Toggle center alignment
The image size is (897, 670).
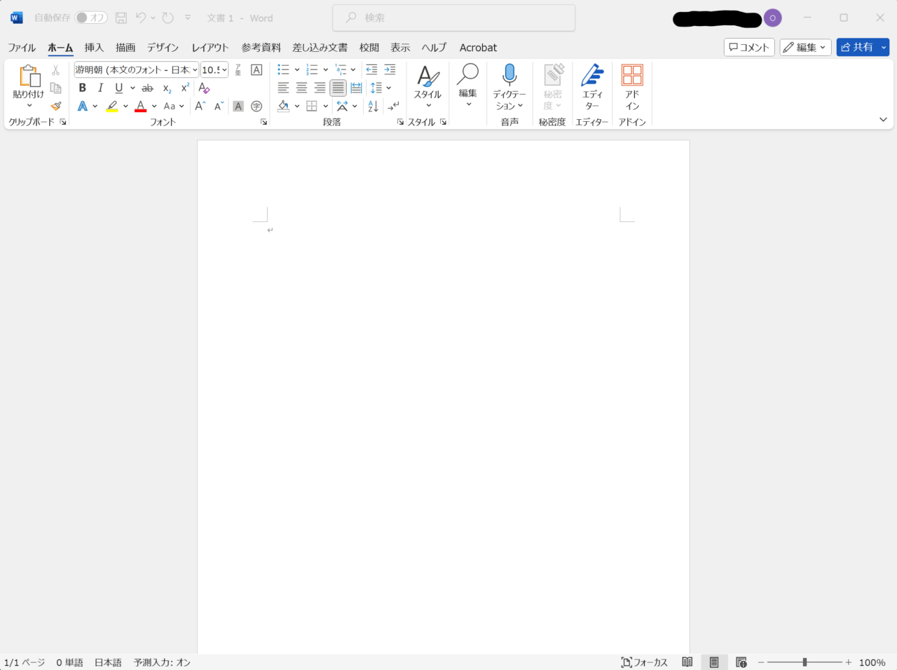coord(301,88)
